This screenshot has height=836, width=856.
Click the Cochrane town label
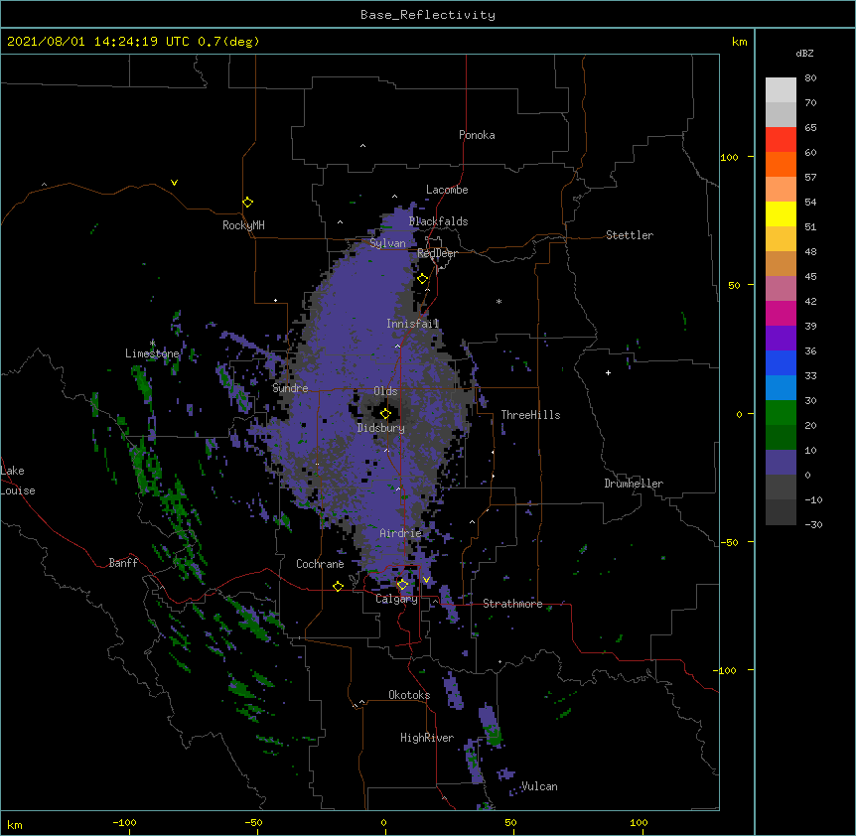(x=320, y=564)
